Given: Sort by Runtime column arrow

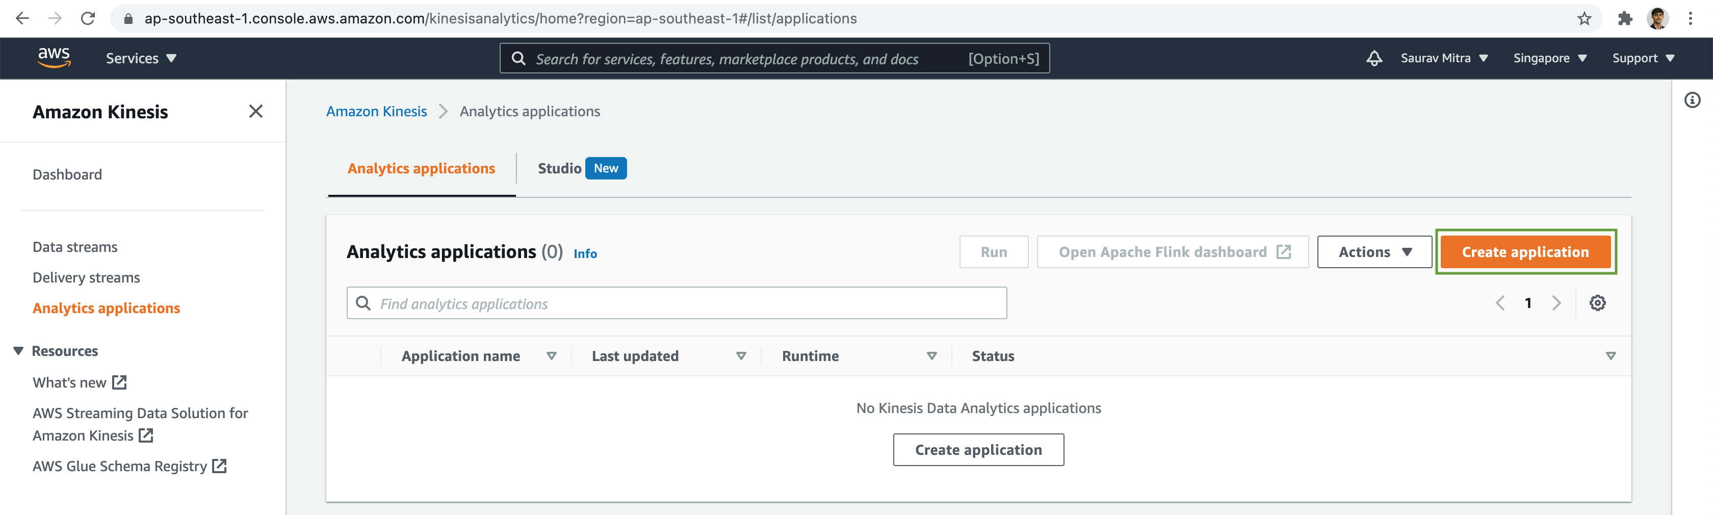Looking at the screenshot, I should (x=931, y=356).
